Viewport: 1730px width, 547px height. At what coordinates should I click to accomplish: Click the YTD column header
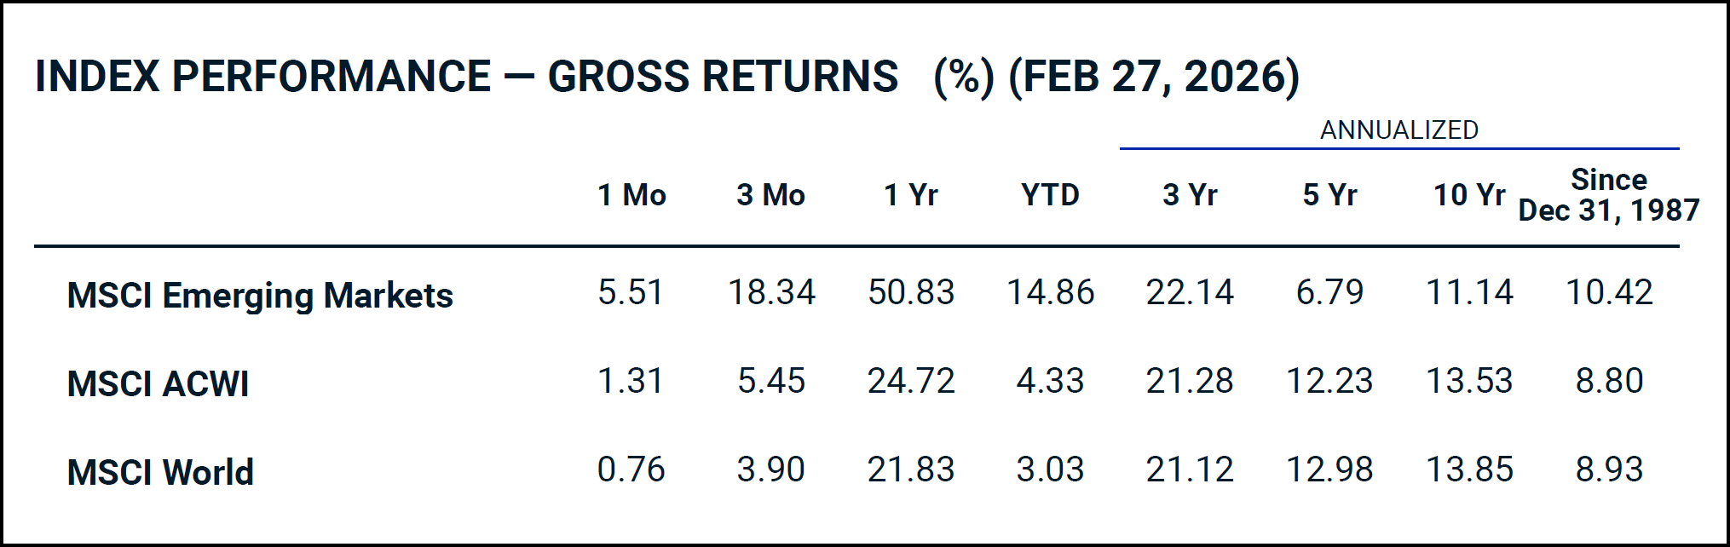(1050, 195)
